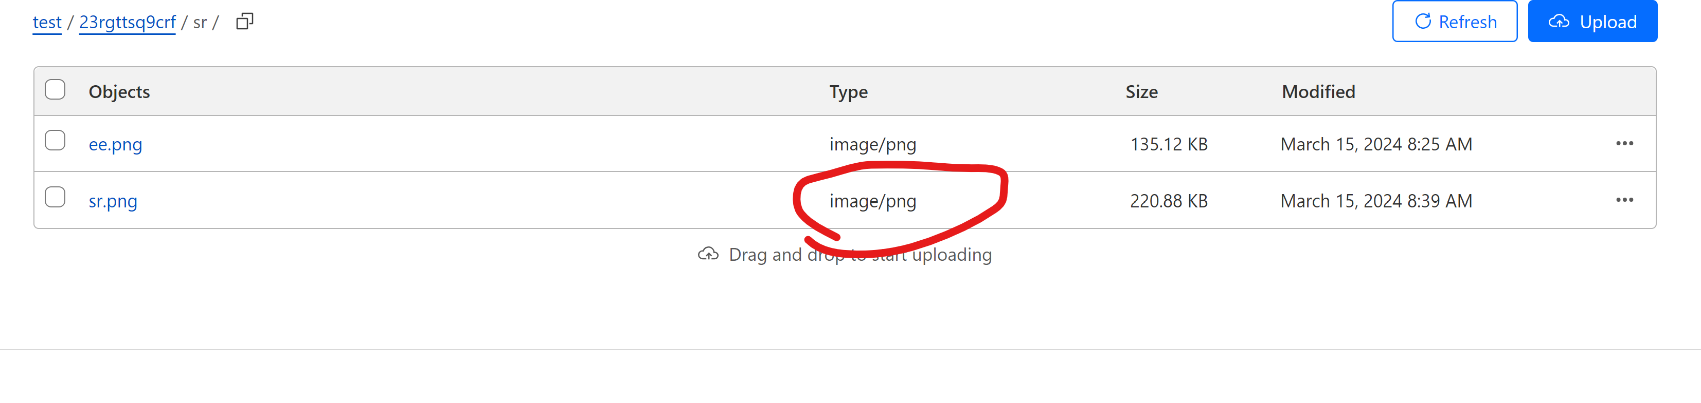Select the checkbox next to sr.png

(56, 197)
